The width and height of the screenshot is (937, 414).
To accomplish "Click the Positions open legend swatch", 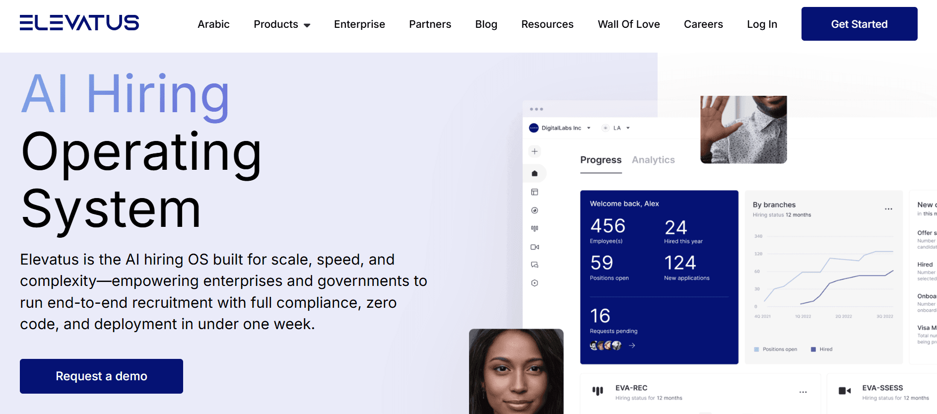I will [x=756, y=349].
